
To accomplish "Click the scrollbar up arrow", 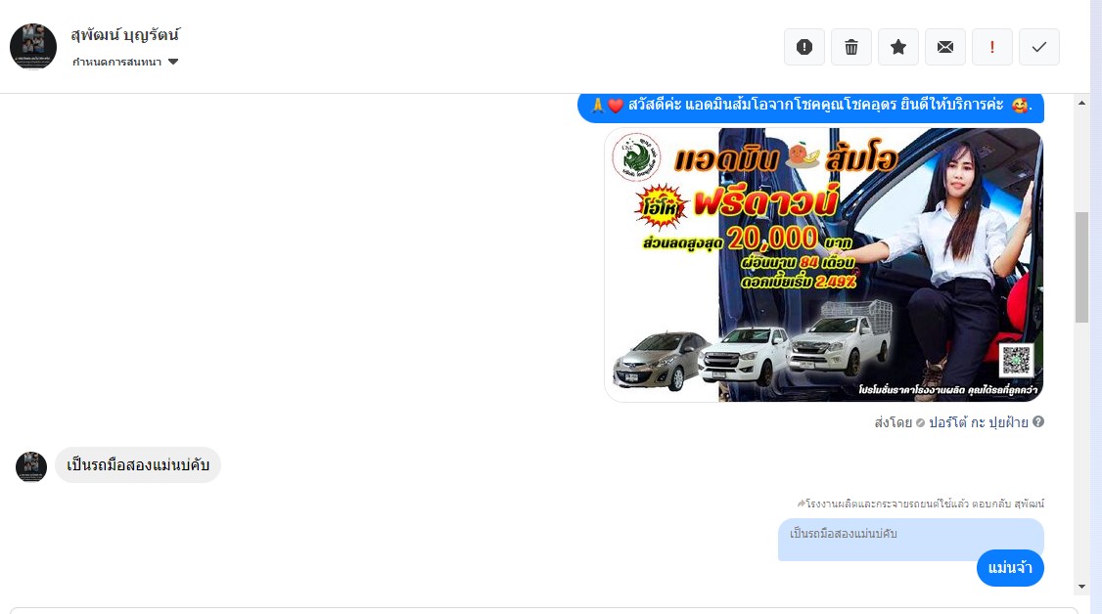I will (1081, 104).
